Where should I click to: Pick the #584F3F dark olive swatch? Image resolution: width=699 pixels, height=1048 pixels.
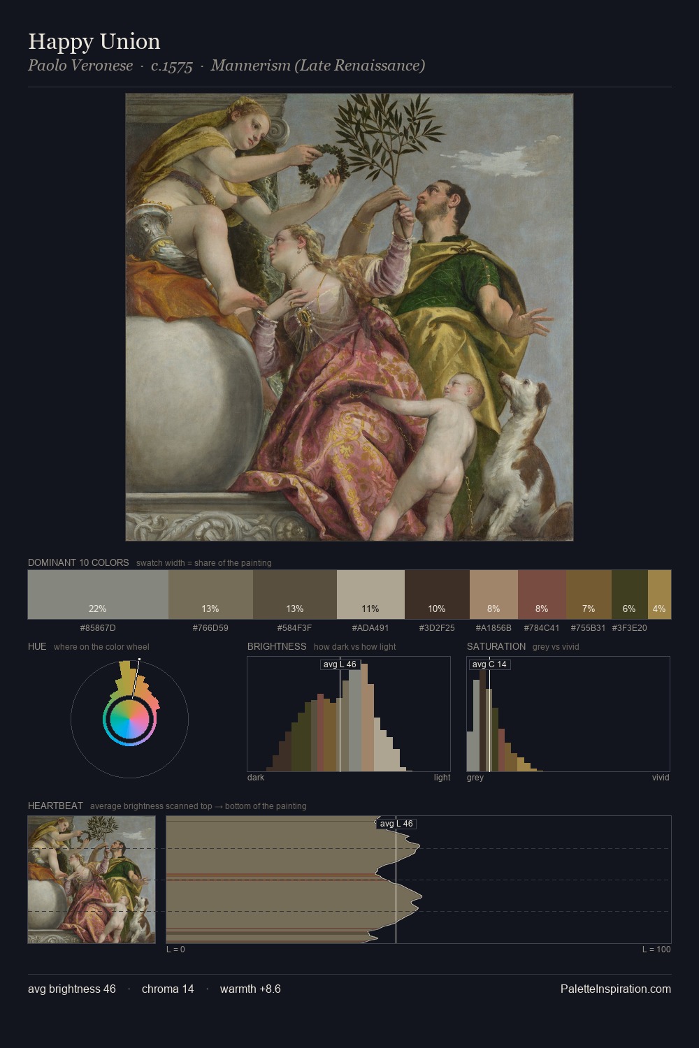295,595
